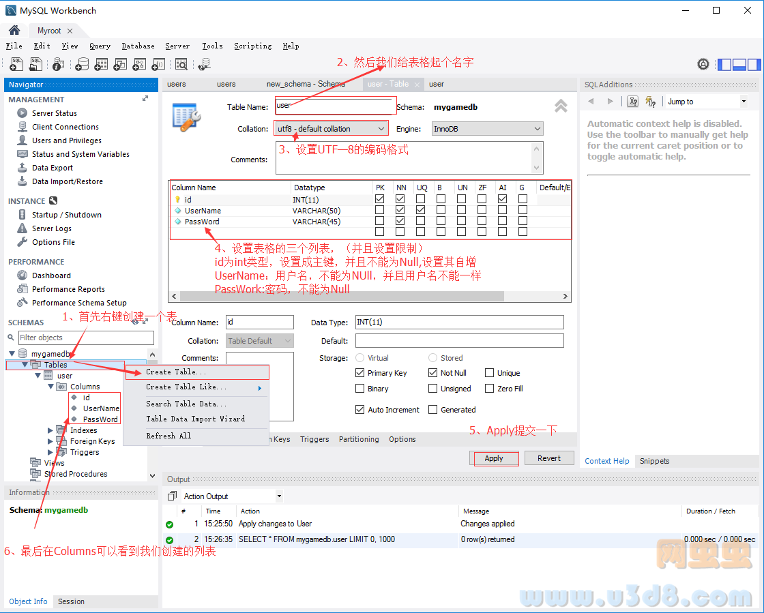Screen dimensions: 764x613
Task: Open Server Logs item
Action: pos(51,228)
